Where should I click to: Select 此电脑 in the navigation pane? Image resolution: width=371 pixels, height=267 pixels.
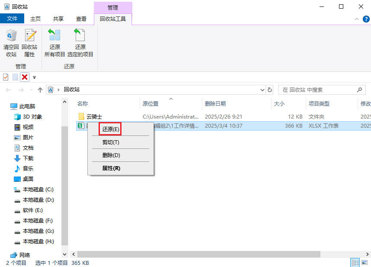coord(23,106)
